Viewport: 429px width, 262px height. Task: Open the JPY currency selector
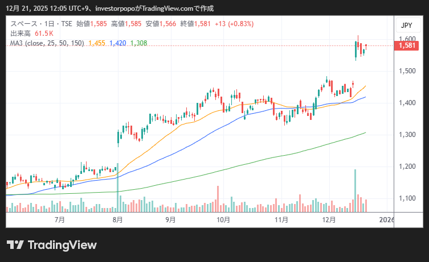(x=406, y=25)
